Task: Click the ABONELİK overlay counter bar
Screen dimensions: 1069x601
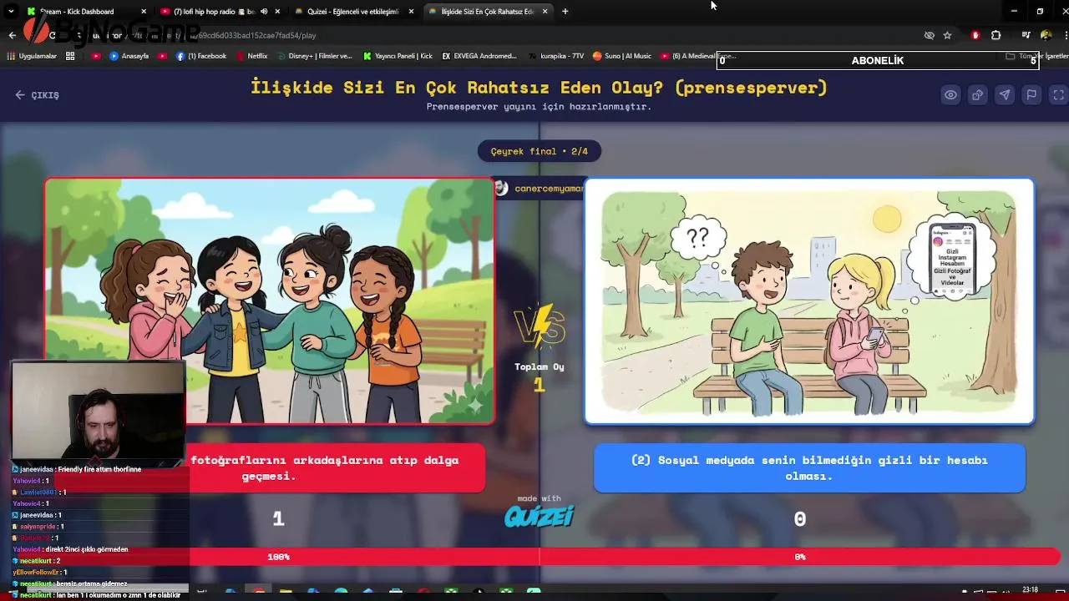Action: 878,61
